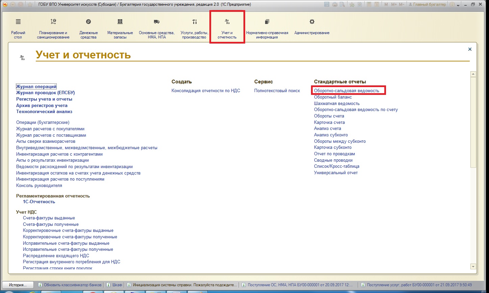This screenshot has width=489, height=293.
Task: Open Карточка счета report
Action: tap(329, 122)
